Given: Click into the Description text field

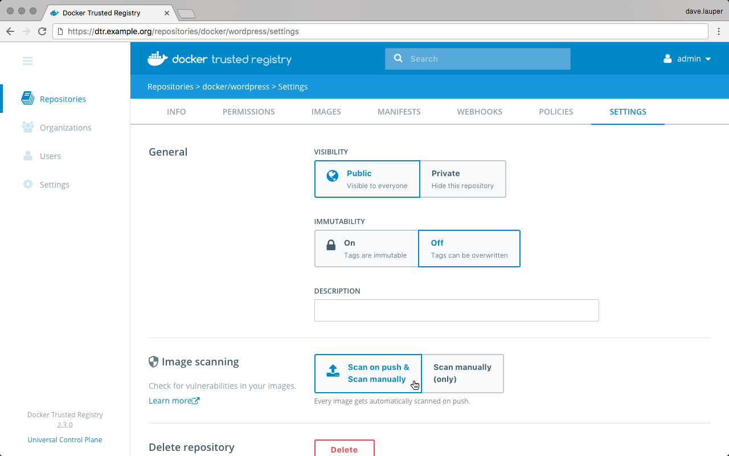Looking at the screenshot, I should tap(456, 310).
